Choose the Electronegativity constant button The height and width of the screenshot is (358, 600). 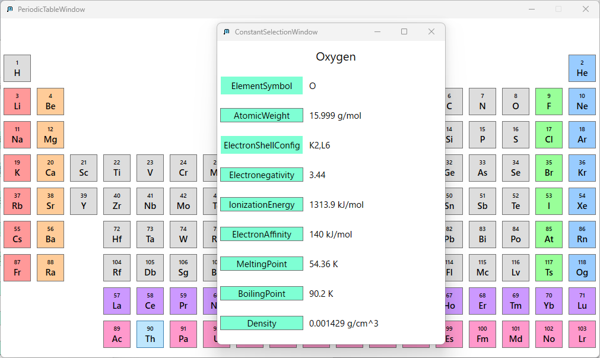point(262,175)
